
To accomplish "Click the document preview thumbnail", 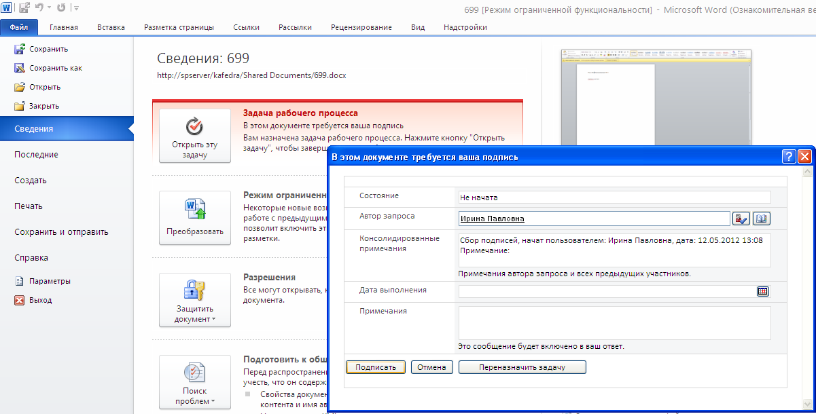I will (656, 97).
